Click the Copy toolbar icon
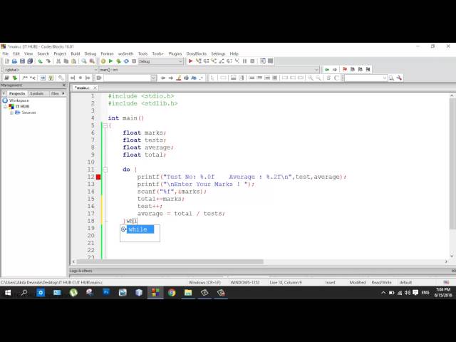This screenshot has height=342, width=456. 66,61
